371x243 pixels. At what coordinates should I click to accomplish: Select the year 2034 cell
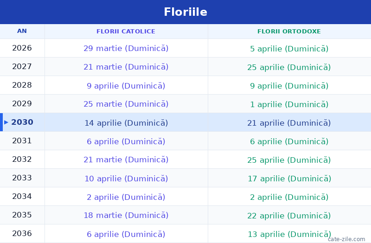click(x=22, y=196)
